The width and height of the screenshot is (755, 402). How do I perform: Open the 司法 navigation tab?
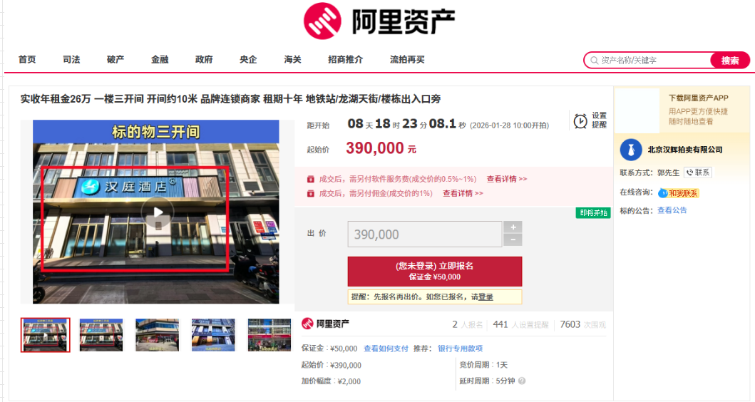point(71,60)
